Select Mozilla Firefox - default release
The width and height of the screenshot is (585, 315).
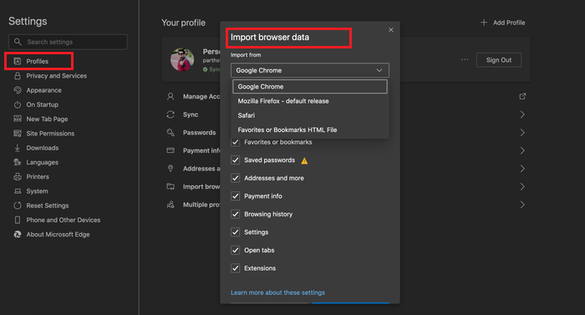[x=310, y=101]
